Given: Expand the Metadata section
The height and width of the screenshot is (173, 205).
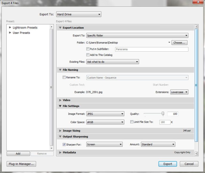Looking at the screenshot, I should [x=60, y=153].
